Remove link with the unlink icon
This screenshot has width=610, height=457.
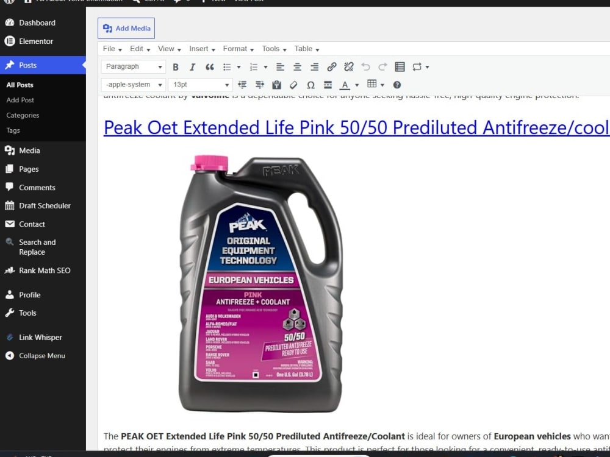coord(348,67)
